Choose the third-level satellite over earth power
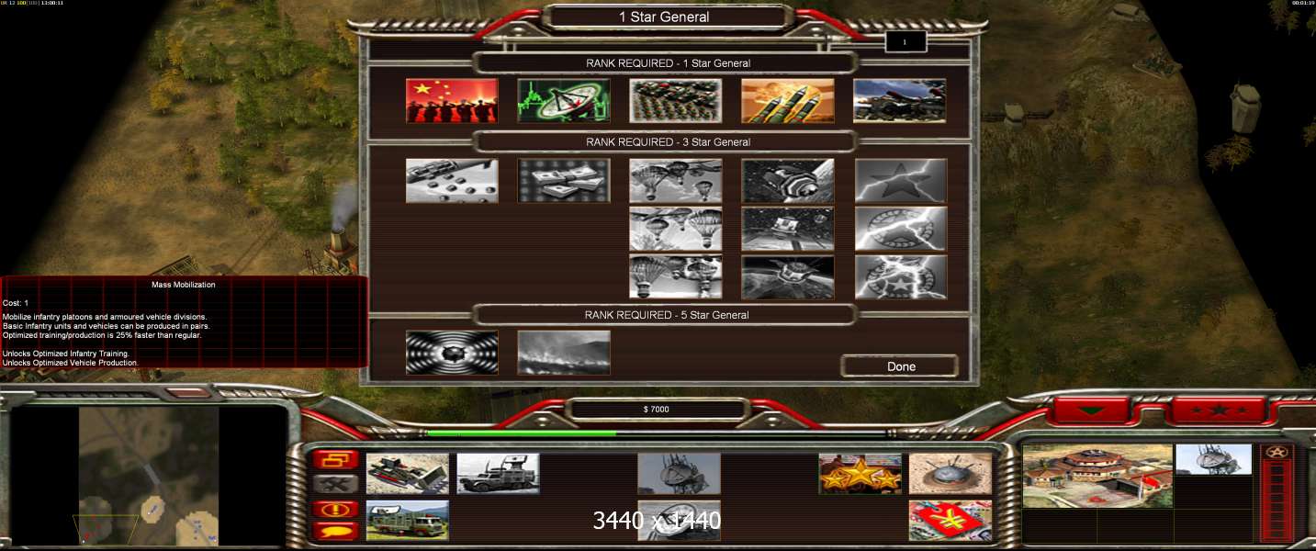1316x551 pixels. pos(788,276)
